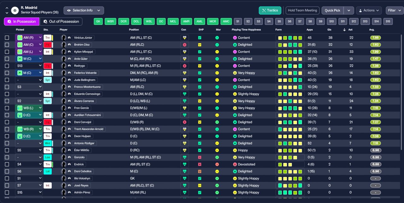Open Trent Alexander-Arnold's player profile
404x203 pixels.
tap(89, 129)
